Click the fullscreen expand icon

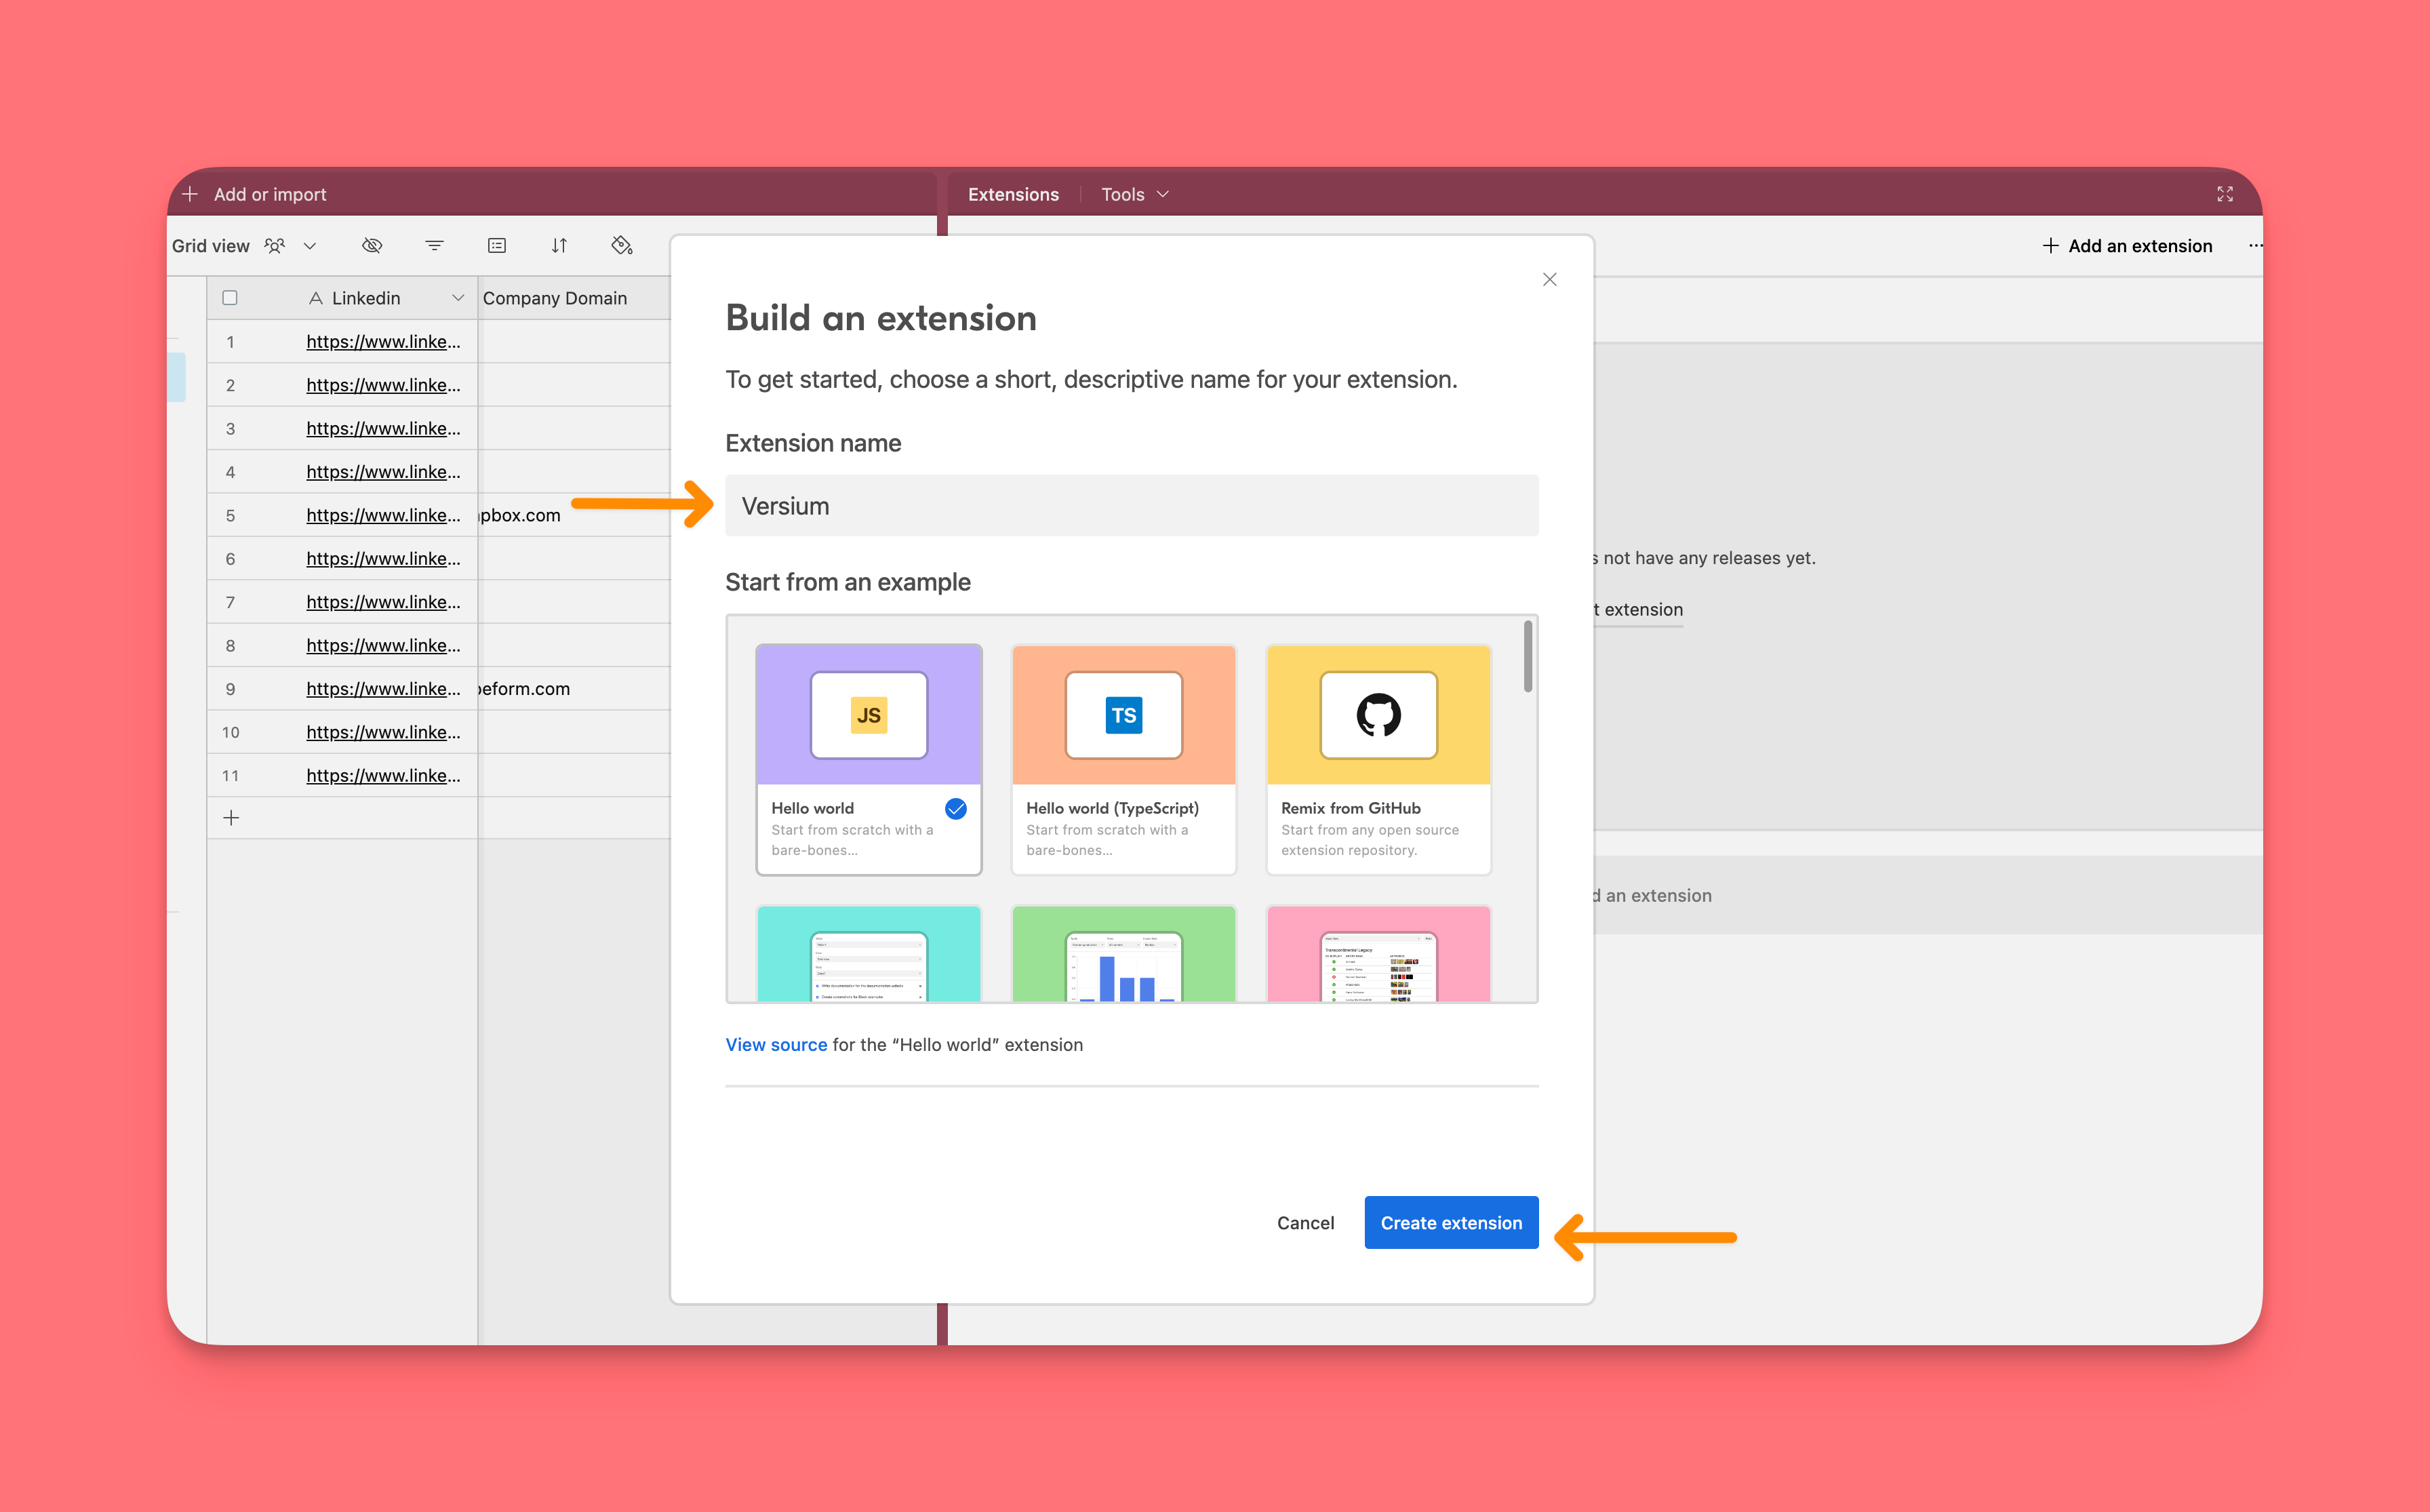click(2224, 194)
